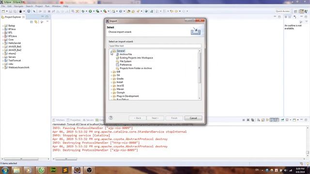Click Remove Launch icon in Console
This screenshot has width=310, height=174.
(x=248, y=120)
